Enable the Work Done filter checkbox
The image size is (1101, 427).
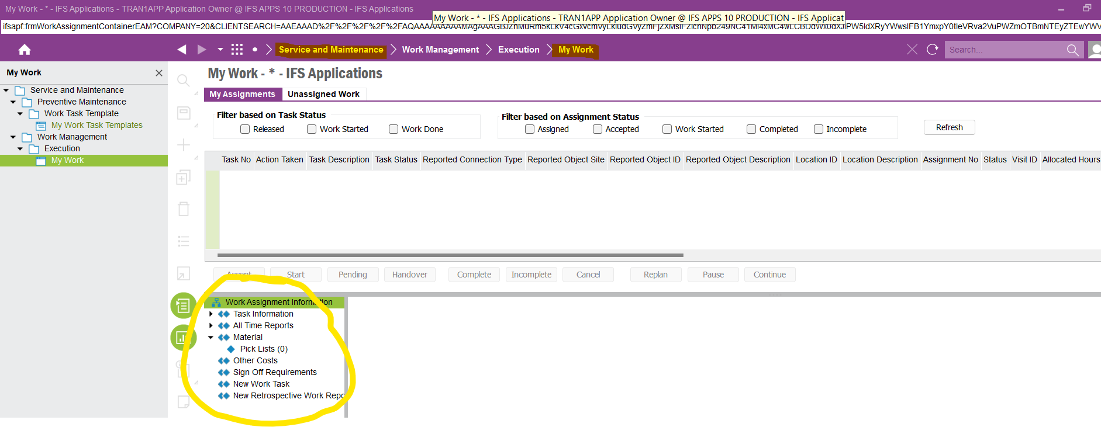[394, 129]
